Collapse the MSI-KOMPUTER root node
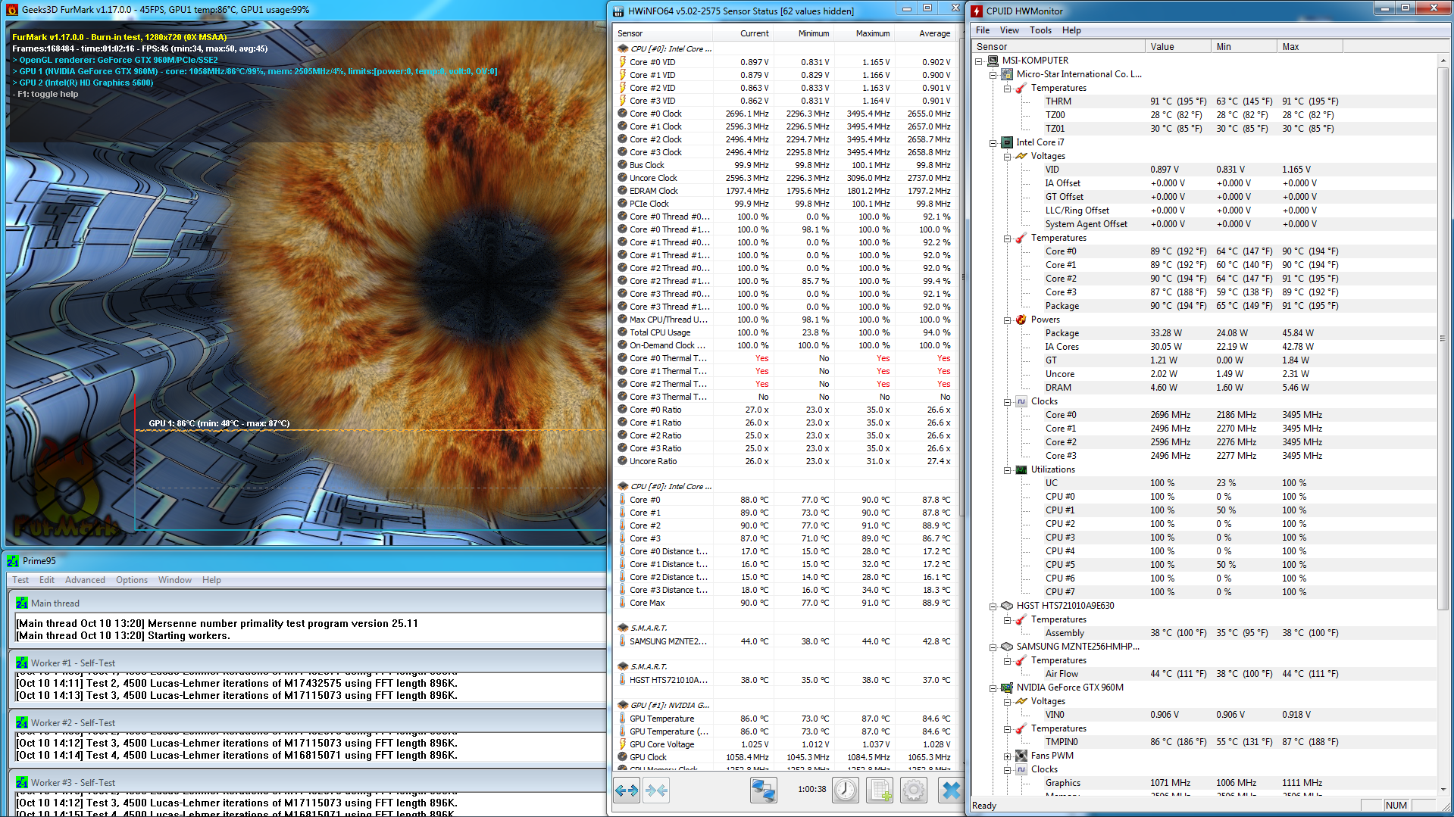Image resolution: width=1454 pixels, height=817 pixels. [x=979, y=61]
